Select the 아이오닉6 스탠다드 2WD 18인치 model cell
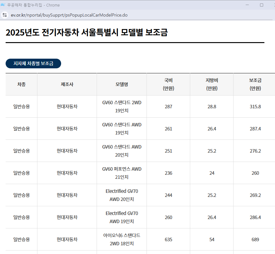 121,239
